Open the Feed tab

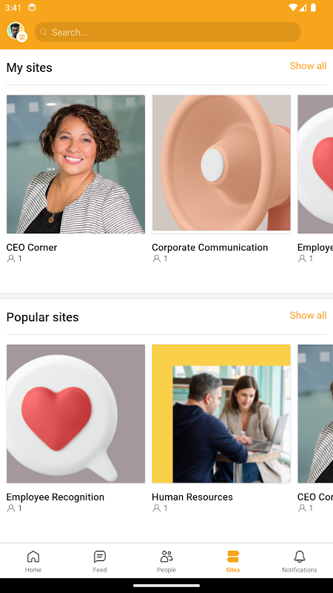100,561
